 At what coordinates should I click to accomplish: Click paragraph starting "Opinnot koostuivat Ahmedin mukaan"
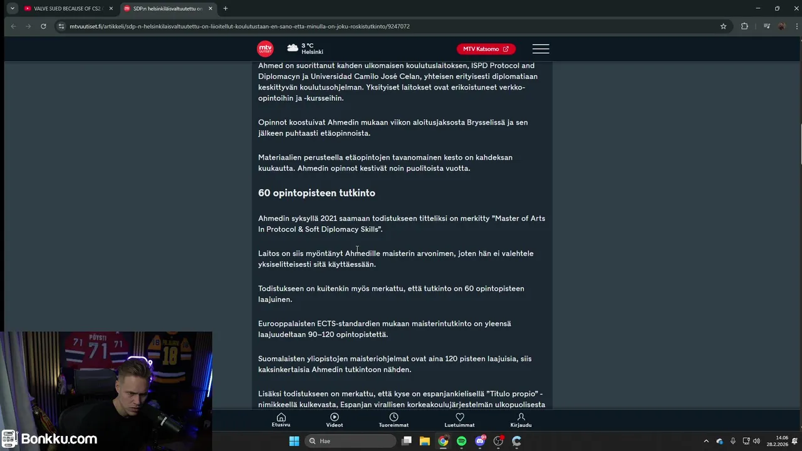[x=393, y=128]
